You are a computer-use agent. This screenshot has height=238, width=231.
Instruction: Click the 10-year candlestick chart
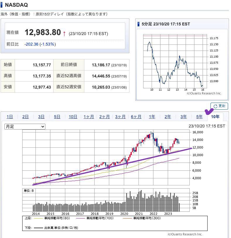(106, 157)
